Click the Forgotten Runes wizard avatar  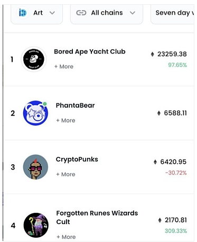(x=36, y=225)
